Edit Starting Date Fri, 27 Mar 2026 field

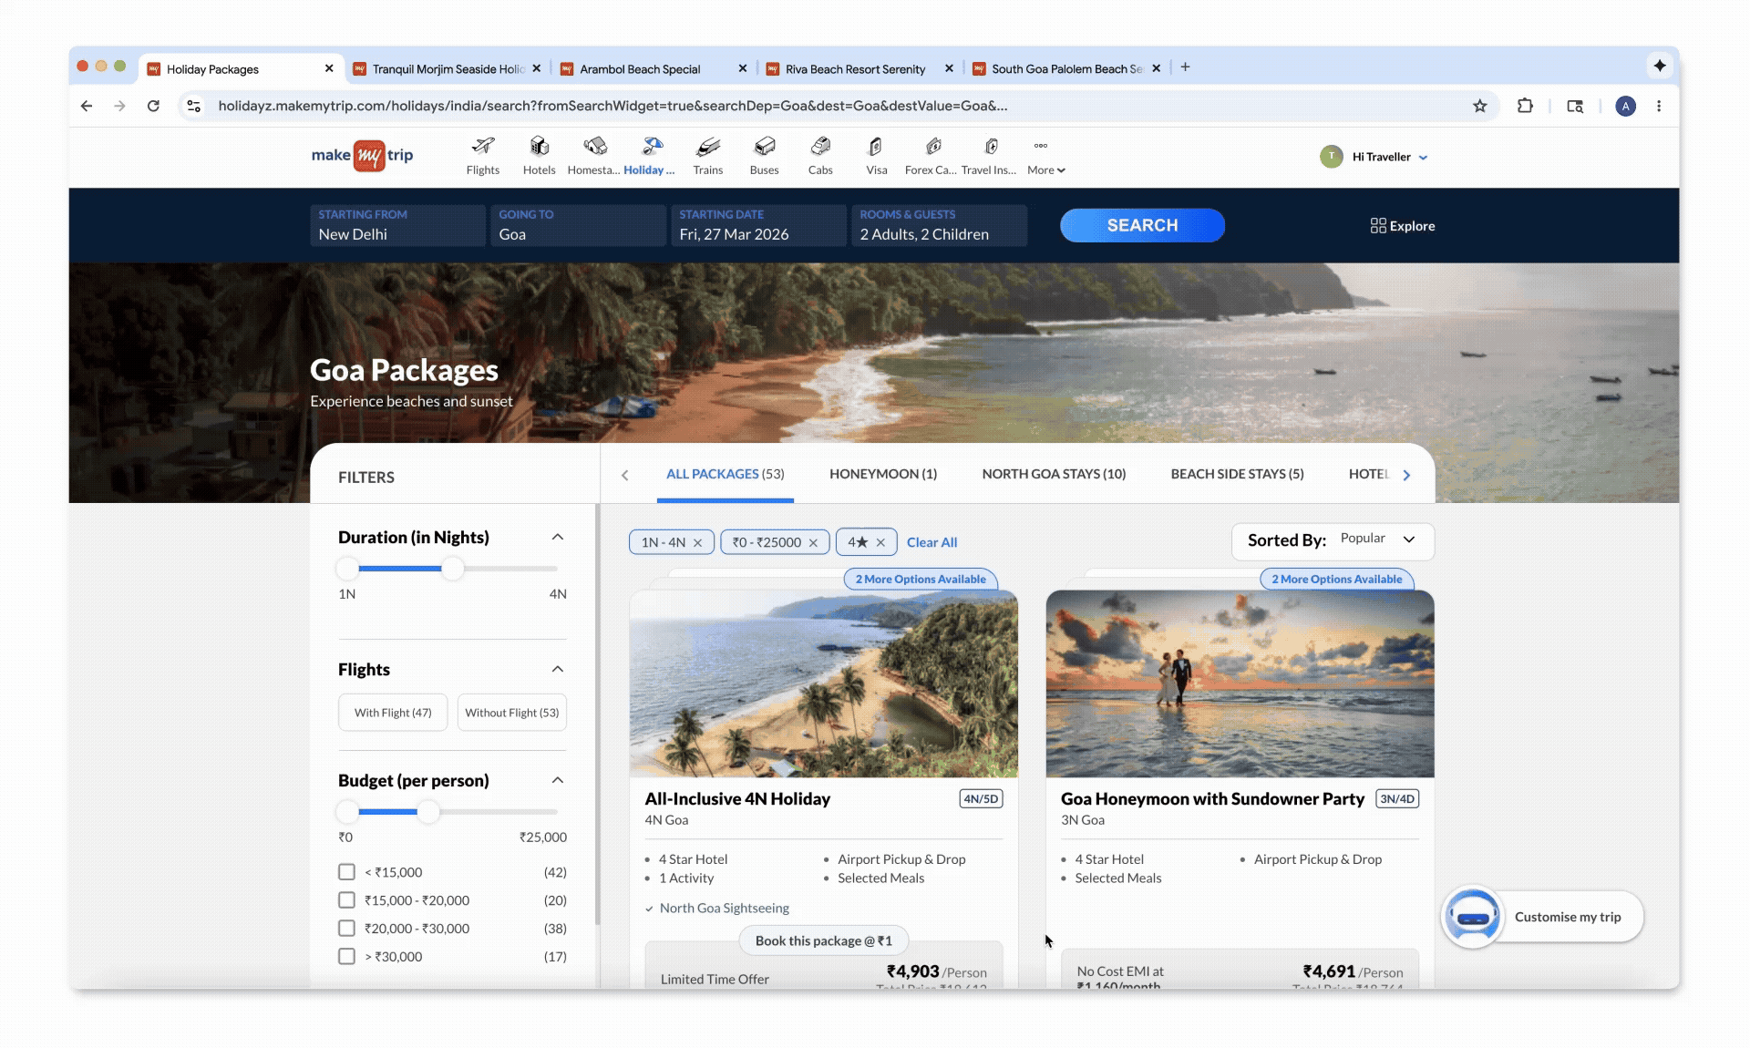(x=758, y=225)
